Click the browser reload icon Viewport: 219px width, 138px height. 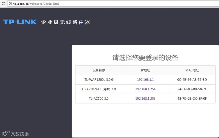3,4
